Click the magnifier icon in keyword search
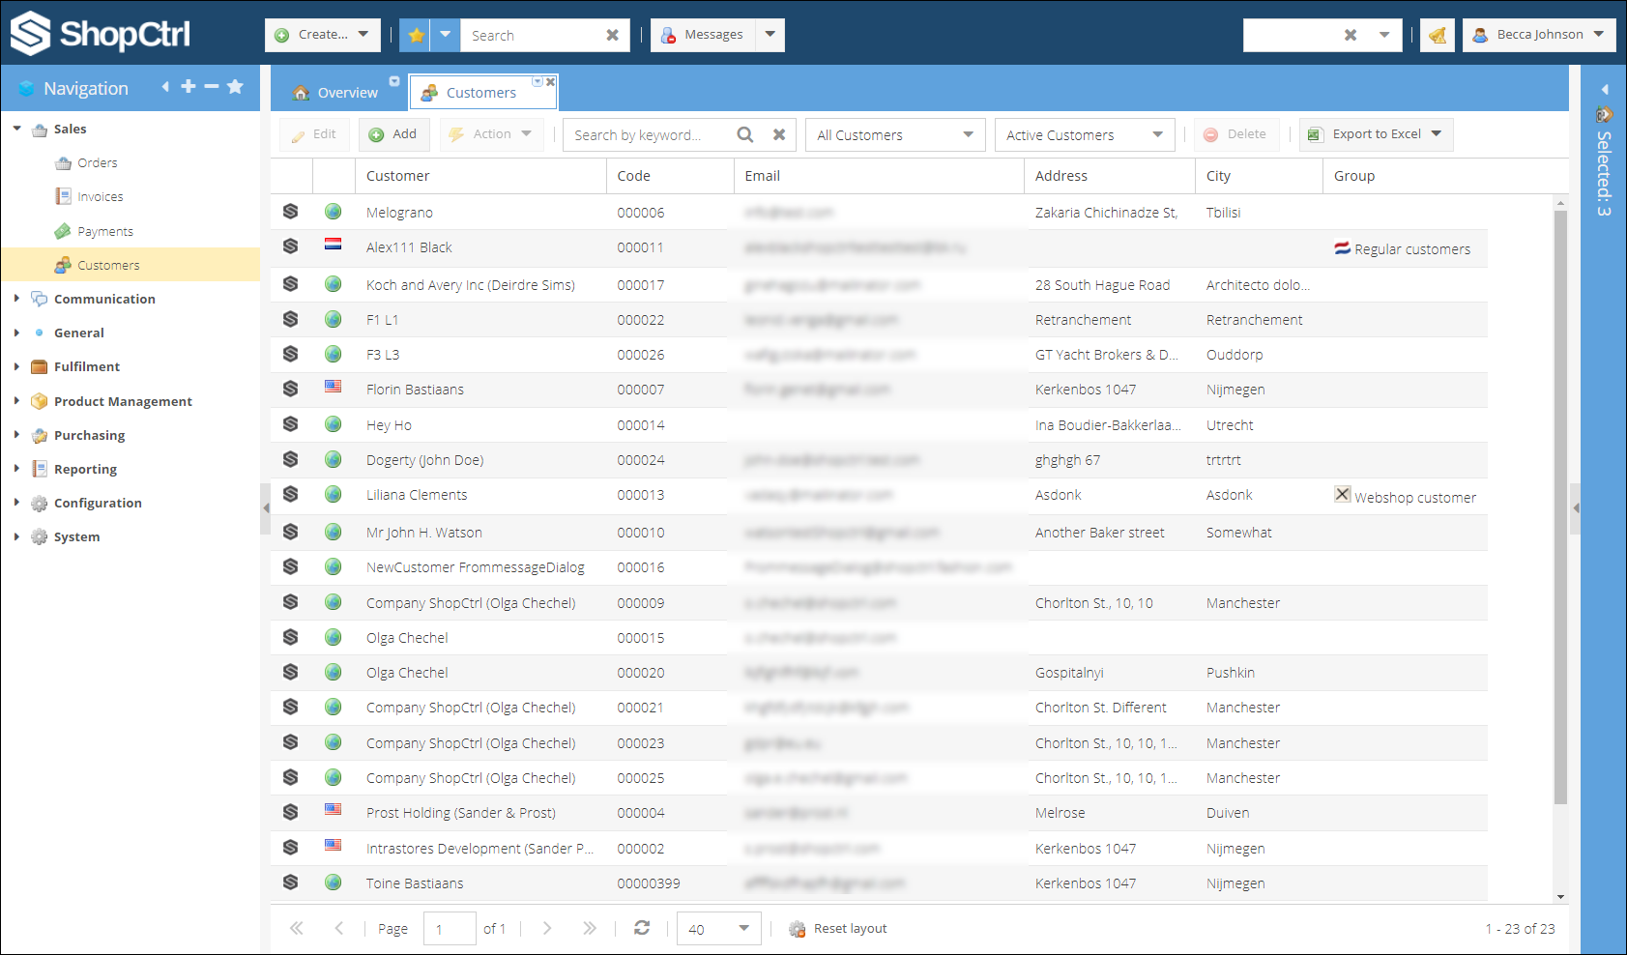This screenshot has height=955, width=1627. 745,134
